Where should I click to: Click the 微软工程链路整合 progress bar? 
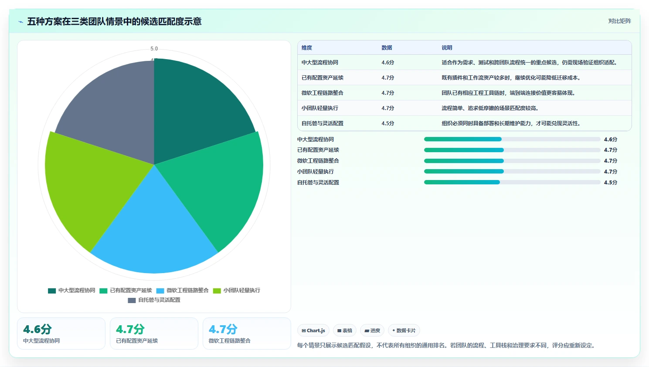pyautogui.click(x=512, y=161)
